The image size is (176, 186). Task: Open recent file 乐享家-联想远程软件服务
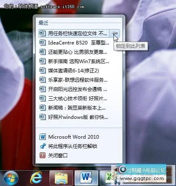79,80
